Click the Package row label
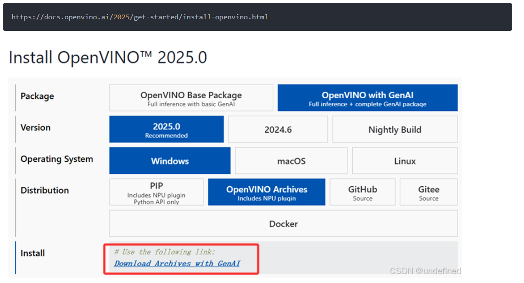 [x=37, y=96]
